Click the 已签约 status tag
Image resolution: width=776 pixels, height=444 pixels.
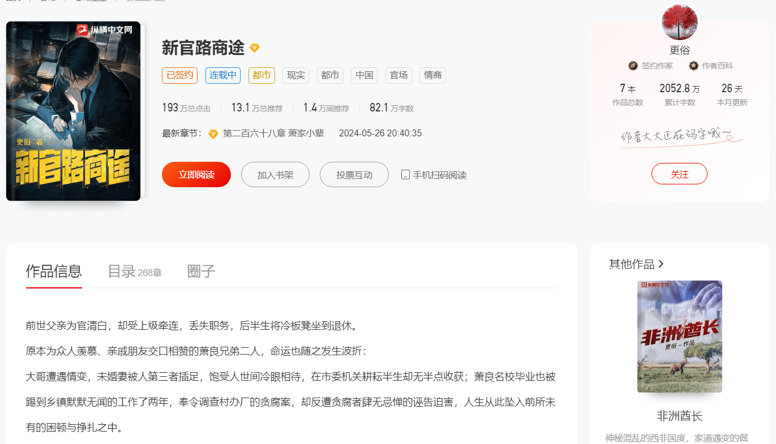click(179, 75)
